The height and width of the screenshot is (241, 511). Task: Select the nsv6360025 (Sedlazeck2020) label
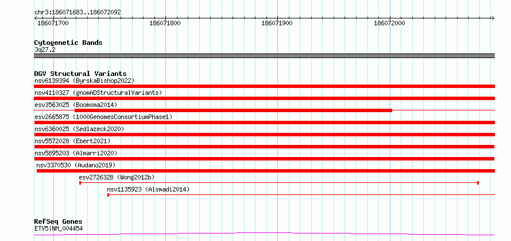pyautogui.click(x=79, y=129)
